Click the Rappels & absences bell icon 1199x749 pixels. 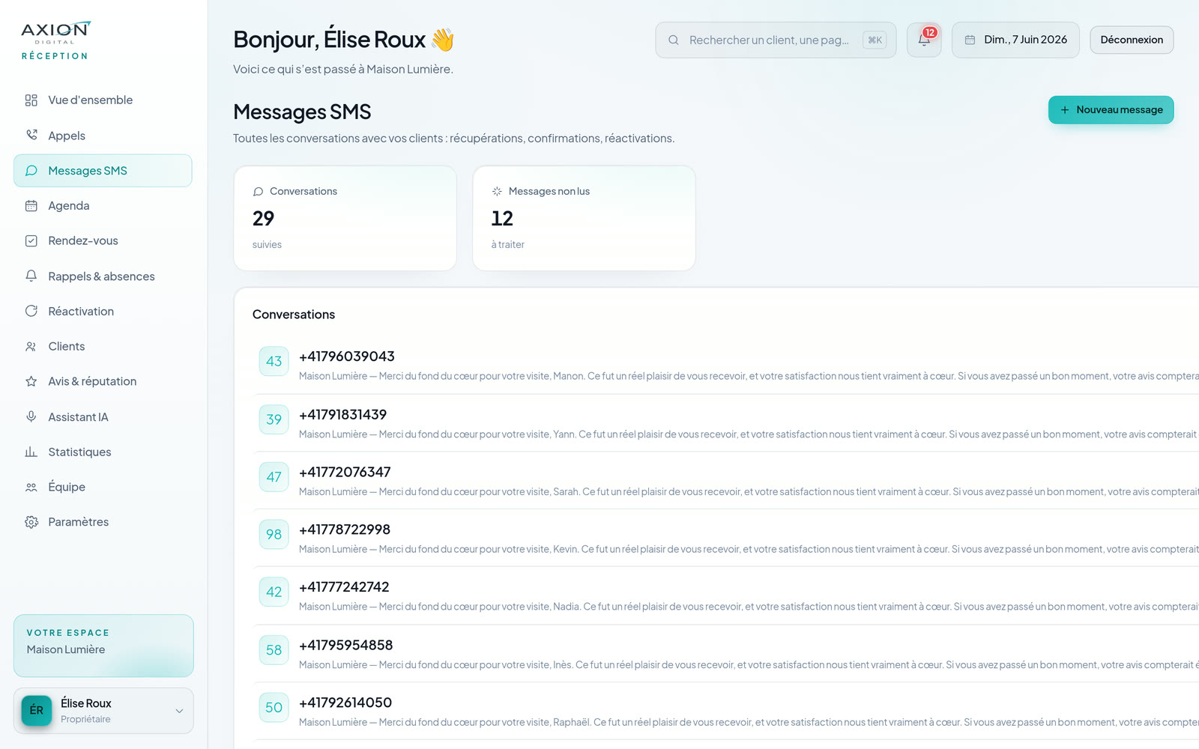coord(31,276)
